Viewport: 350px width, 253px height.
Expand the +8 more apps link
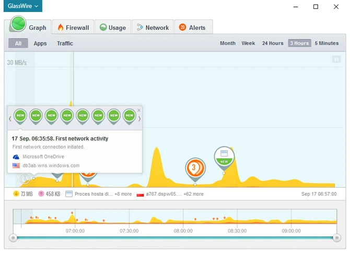click(123, 194)
